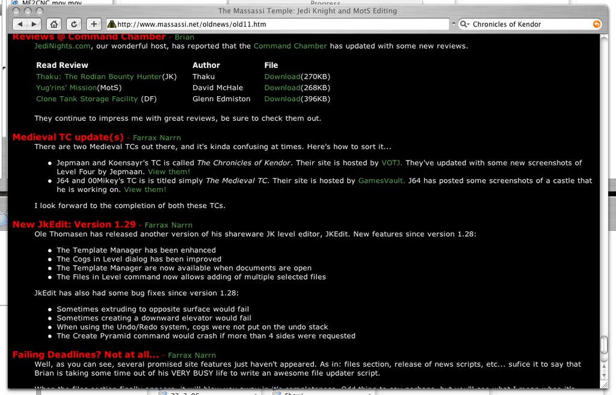Click the vertical scrollbar thumb
Screen dimensions: 616x395
pyautogui.click(x=604, y=345)
